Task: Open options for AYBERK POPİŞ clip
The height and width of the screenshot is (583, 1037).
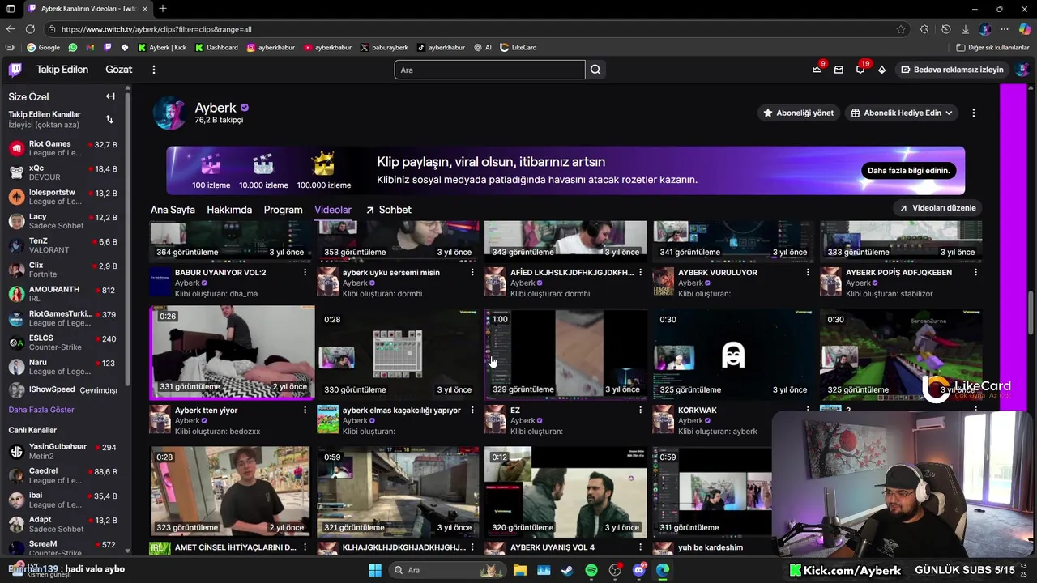Action: tap(975, 273)
